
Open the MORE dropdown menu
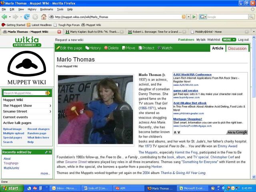tap(229, 40)
